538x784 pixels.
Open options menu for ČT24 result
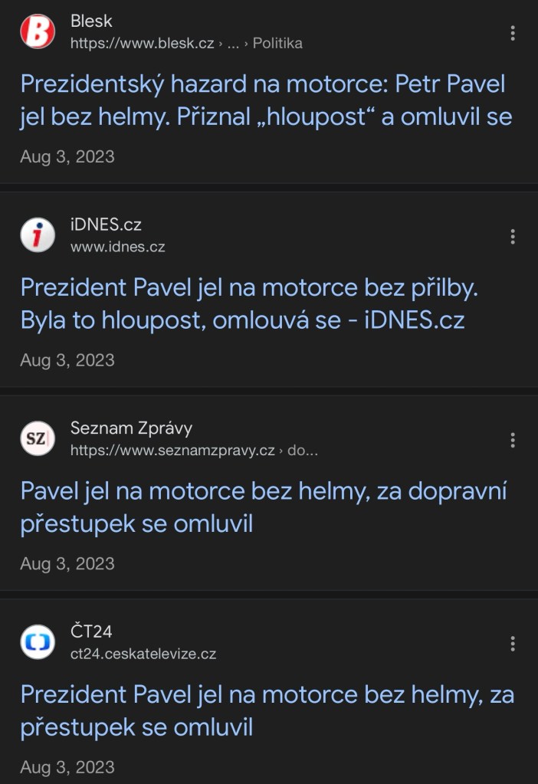tap(513, 643)
